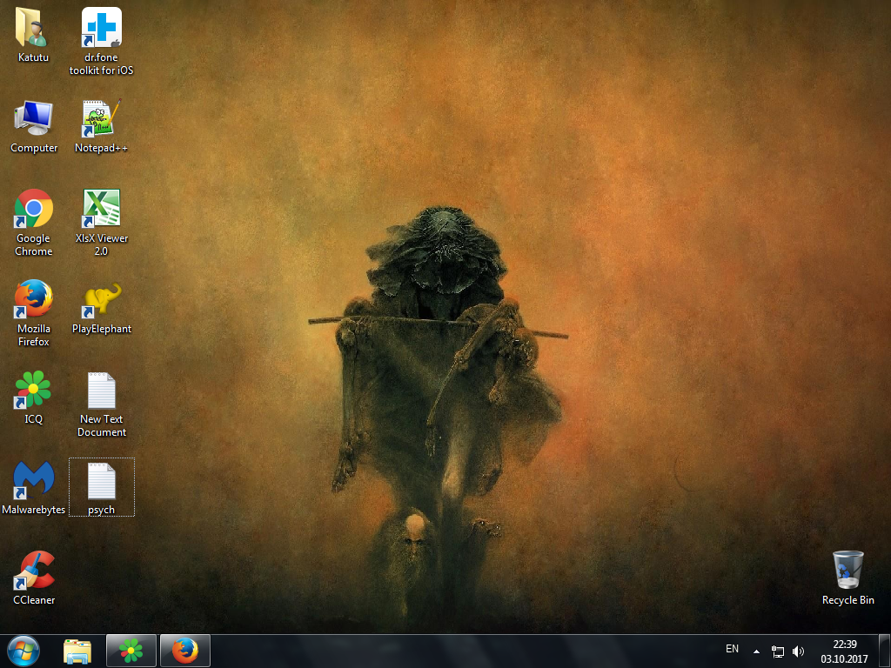This screenshot has width=891, height=668.
Task: Select the Notepad++ shortcut icon
Action: coord(101,118)
